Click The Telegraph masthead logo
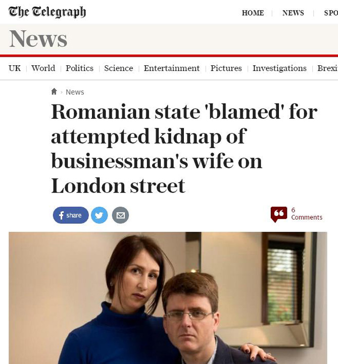 [x=47, y=12]
